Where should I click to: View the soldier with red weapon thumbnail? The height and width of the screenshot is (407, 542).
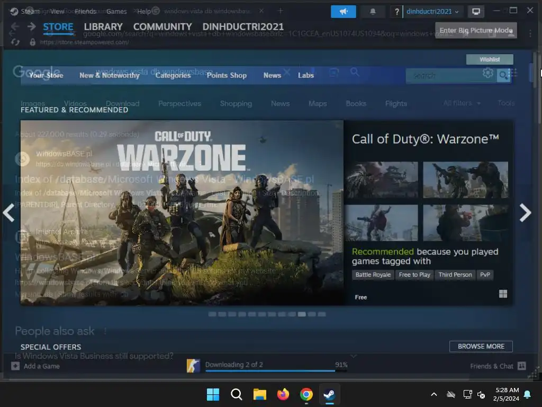click(x=466, y=223)
